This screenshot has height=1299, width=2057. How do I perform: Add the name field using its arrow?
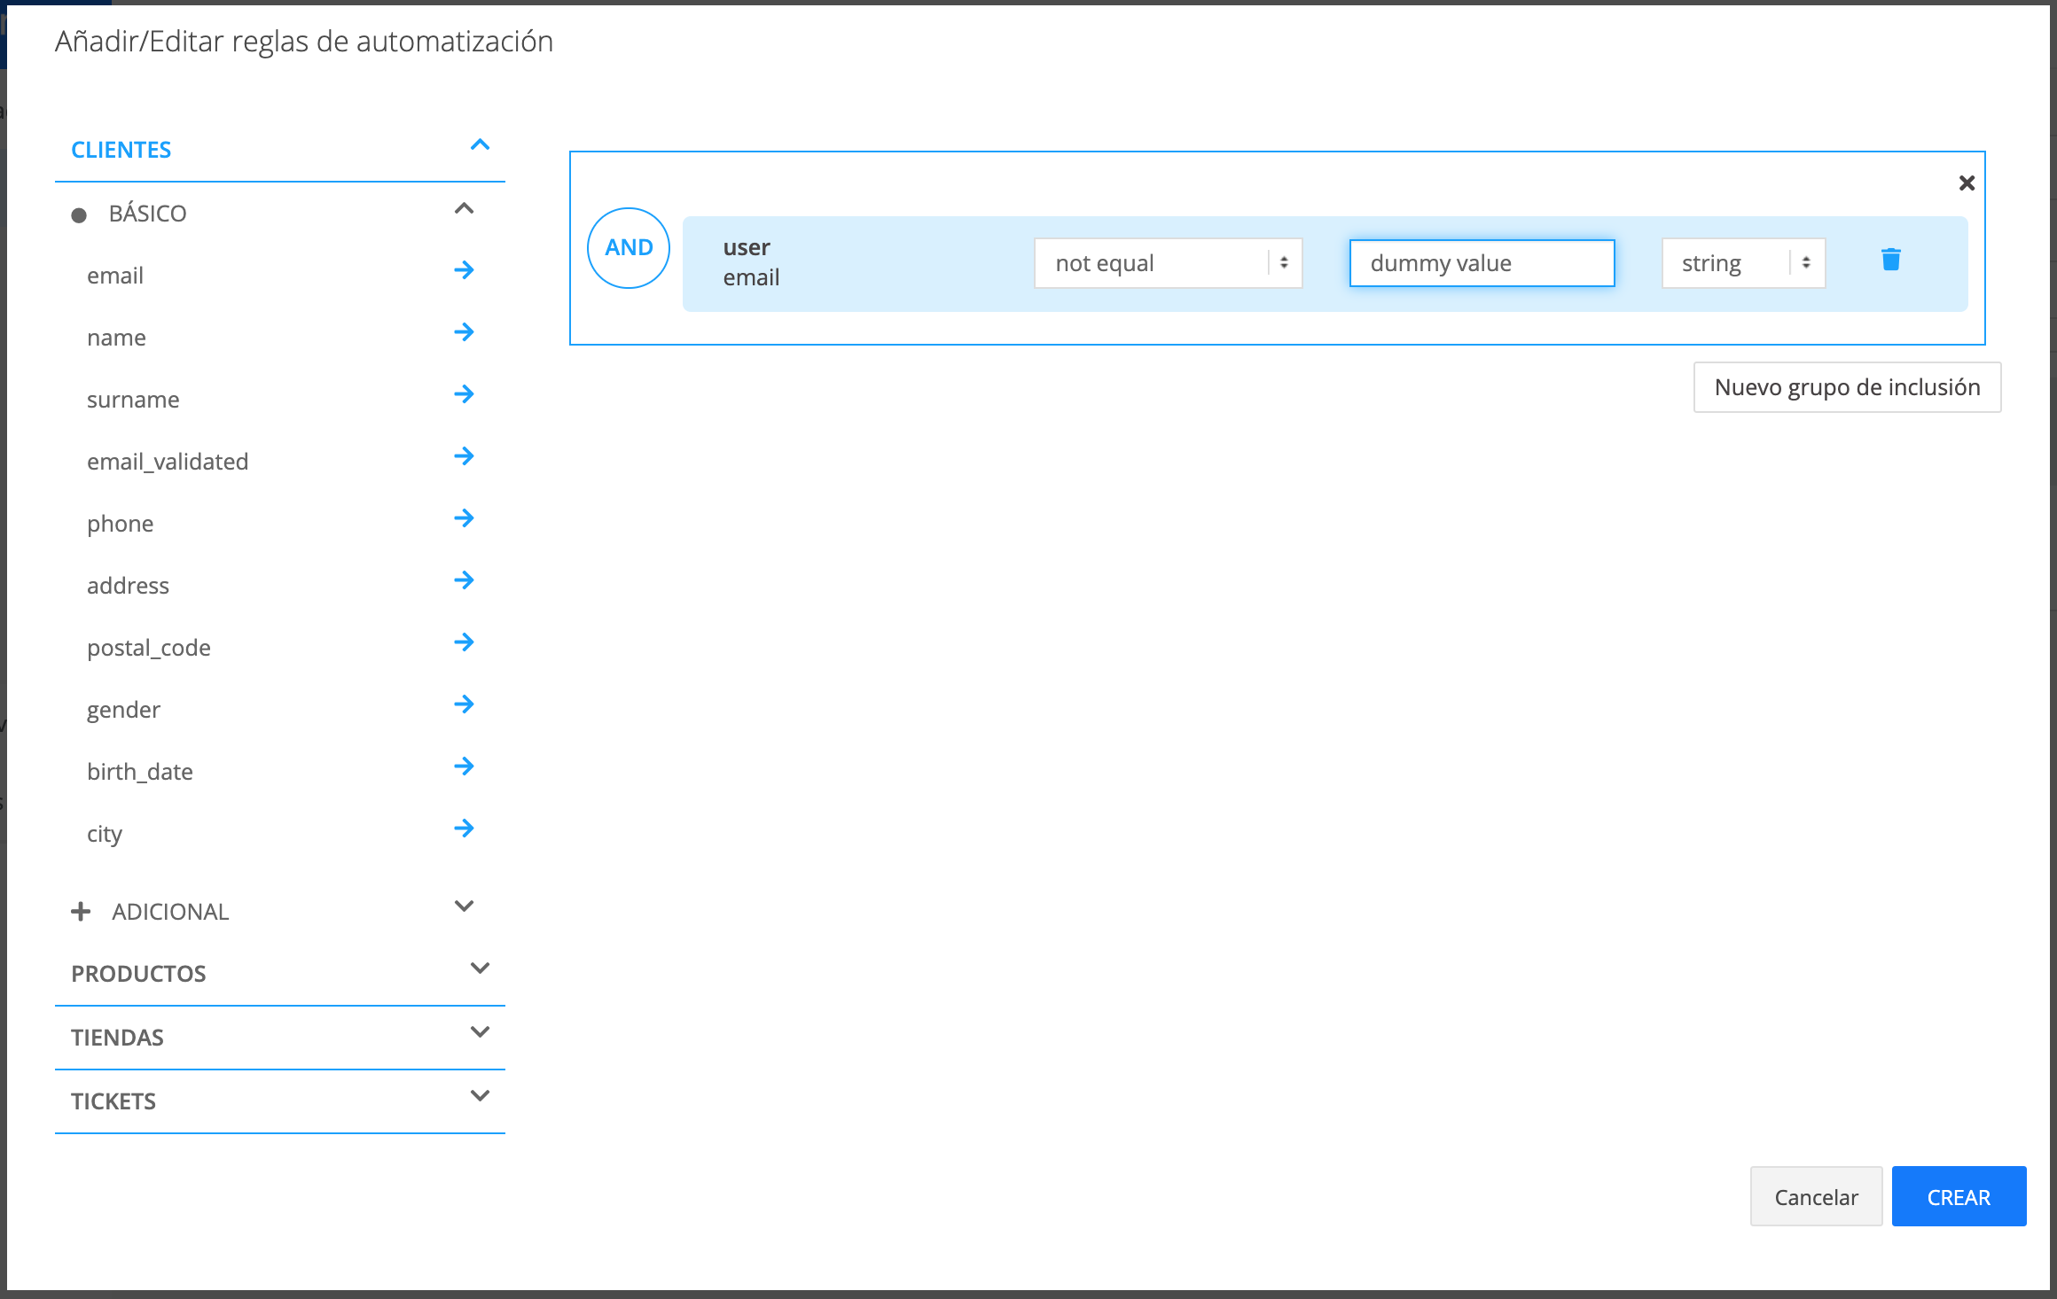[464, 332]
